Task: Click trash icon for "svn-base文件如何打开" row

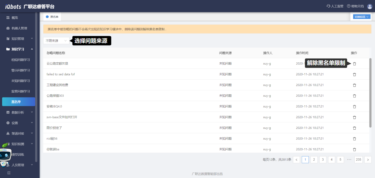Action: coord(354,117)
